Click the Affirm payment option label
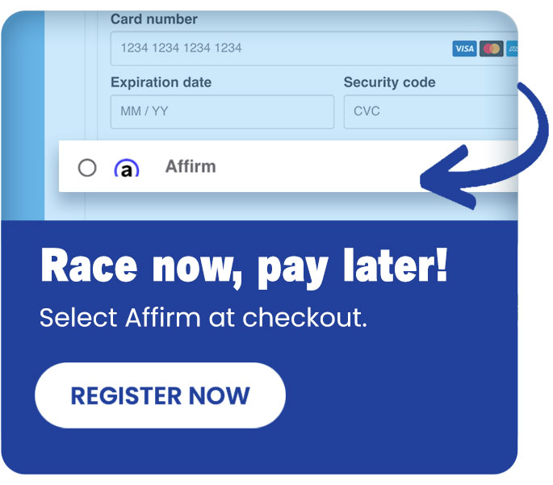 click(191, 167)
